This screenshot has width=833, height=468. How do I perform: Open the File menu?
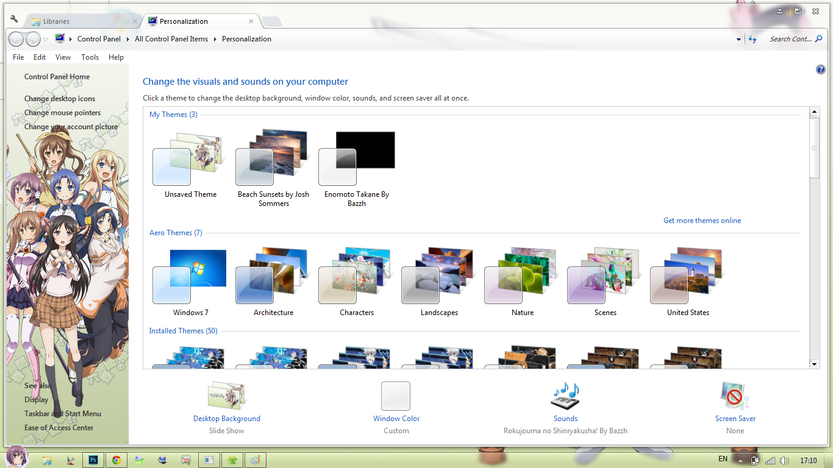18,57
